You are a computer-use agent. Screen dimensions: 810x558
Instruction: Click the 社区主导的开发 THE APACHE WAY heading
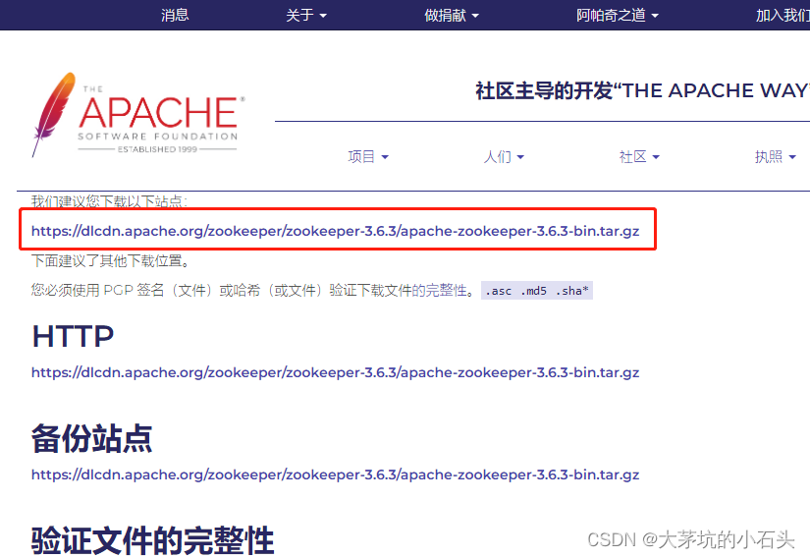642,91
